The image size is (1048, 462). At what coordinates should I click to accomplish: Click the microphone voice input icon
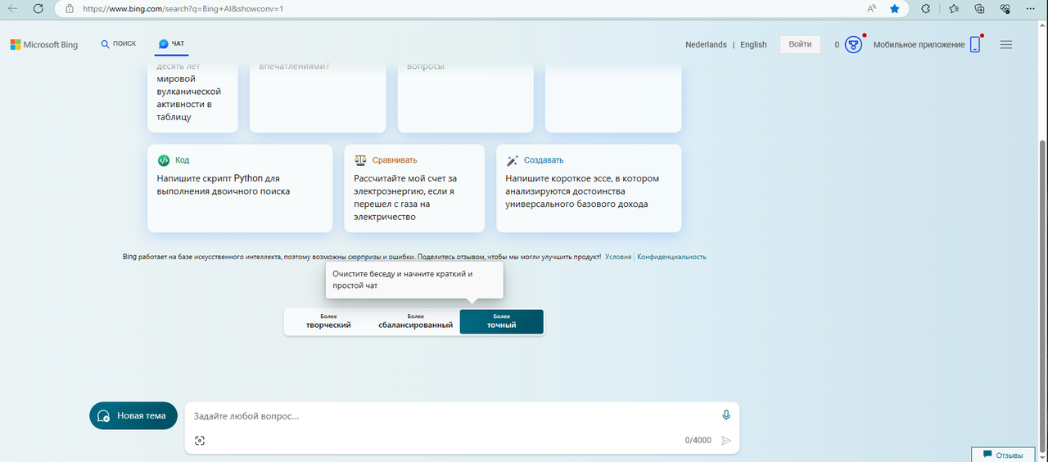coord(725,415)
